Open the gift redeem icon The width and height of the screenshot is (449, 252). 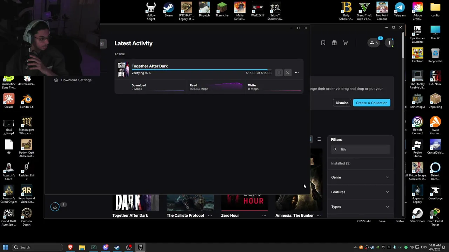point(334,43)
